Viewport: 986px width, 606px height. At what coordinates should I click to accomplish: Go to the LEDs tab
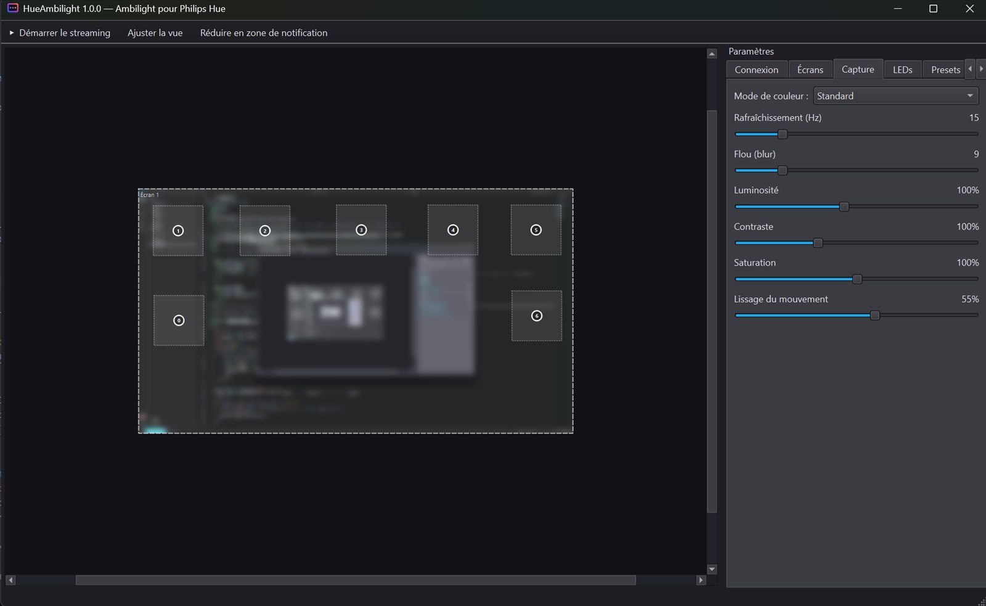[903, 70]
